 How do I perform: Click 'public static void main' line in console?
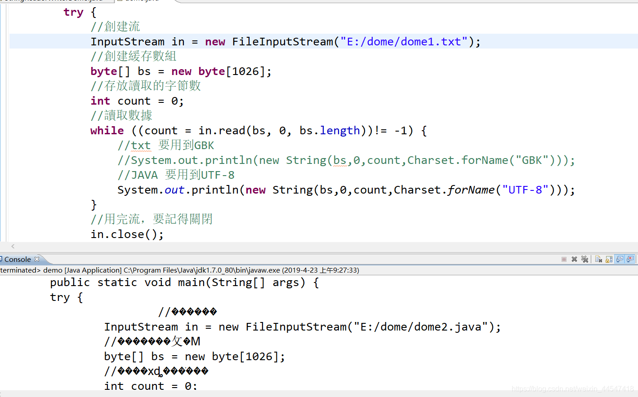[x=184, y=282]
